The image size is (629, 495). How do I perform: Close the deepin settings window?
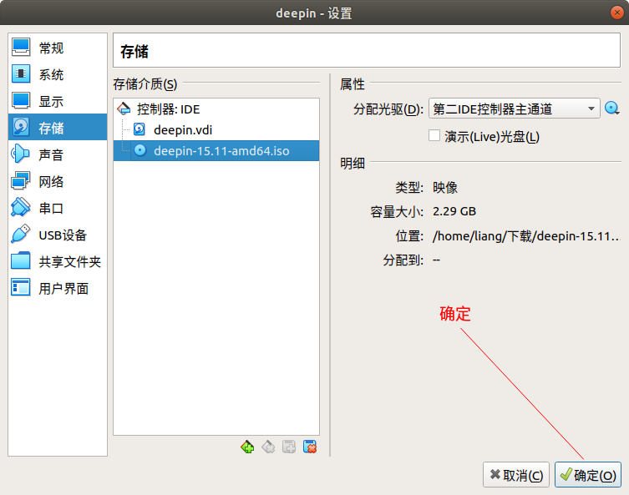(616, 13)
